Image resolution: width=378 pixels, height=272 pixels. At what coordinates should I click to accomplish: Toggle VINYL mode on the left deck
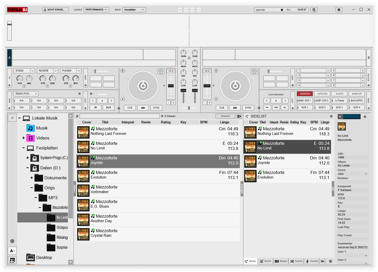click(161, 70)
